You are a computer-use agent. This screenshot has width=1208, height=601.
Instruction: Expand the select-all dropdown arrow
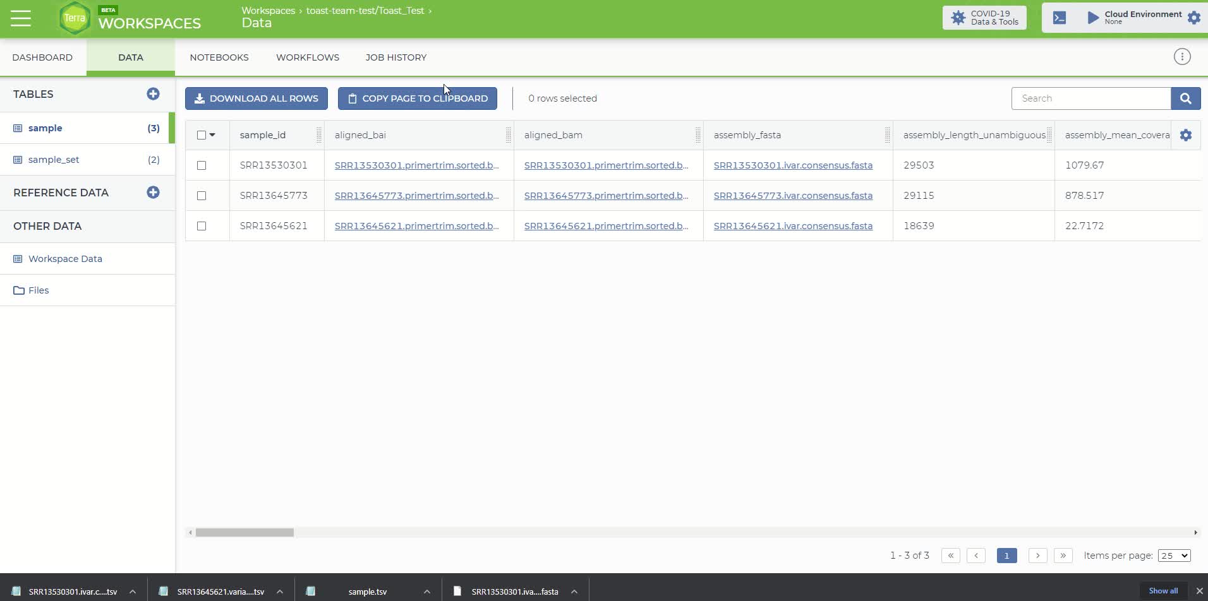point(212,135)
